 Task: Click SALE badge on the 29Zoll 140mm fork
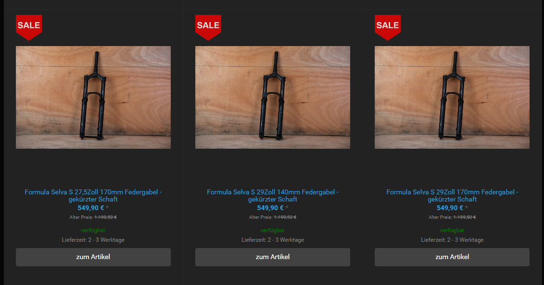pyautogui.click(x=208, y=26)
